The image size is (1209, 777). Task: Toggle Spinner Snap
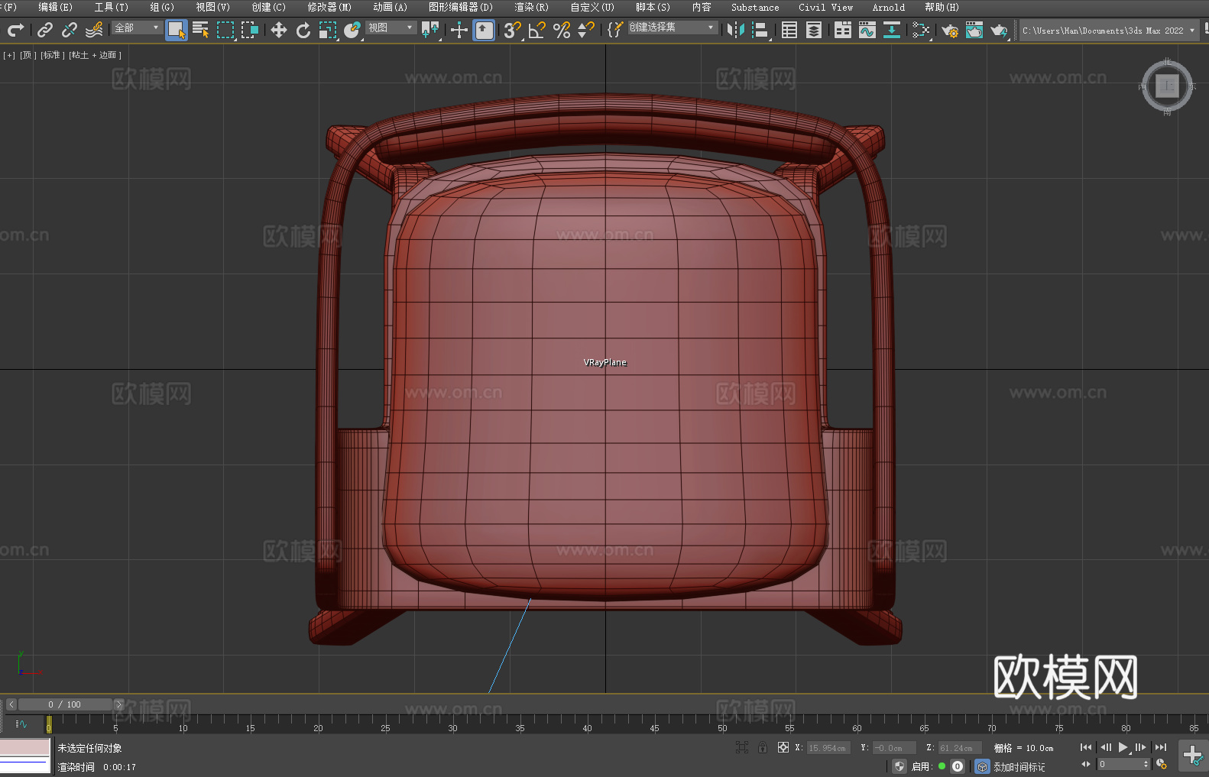pos(586,30)
